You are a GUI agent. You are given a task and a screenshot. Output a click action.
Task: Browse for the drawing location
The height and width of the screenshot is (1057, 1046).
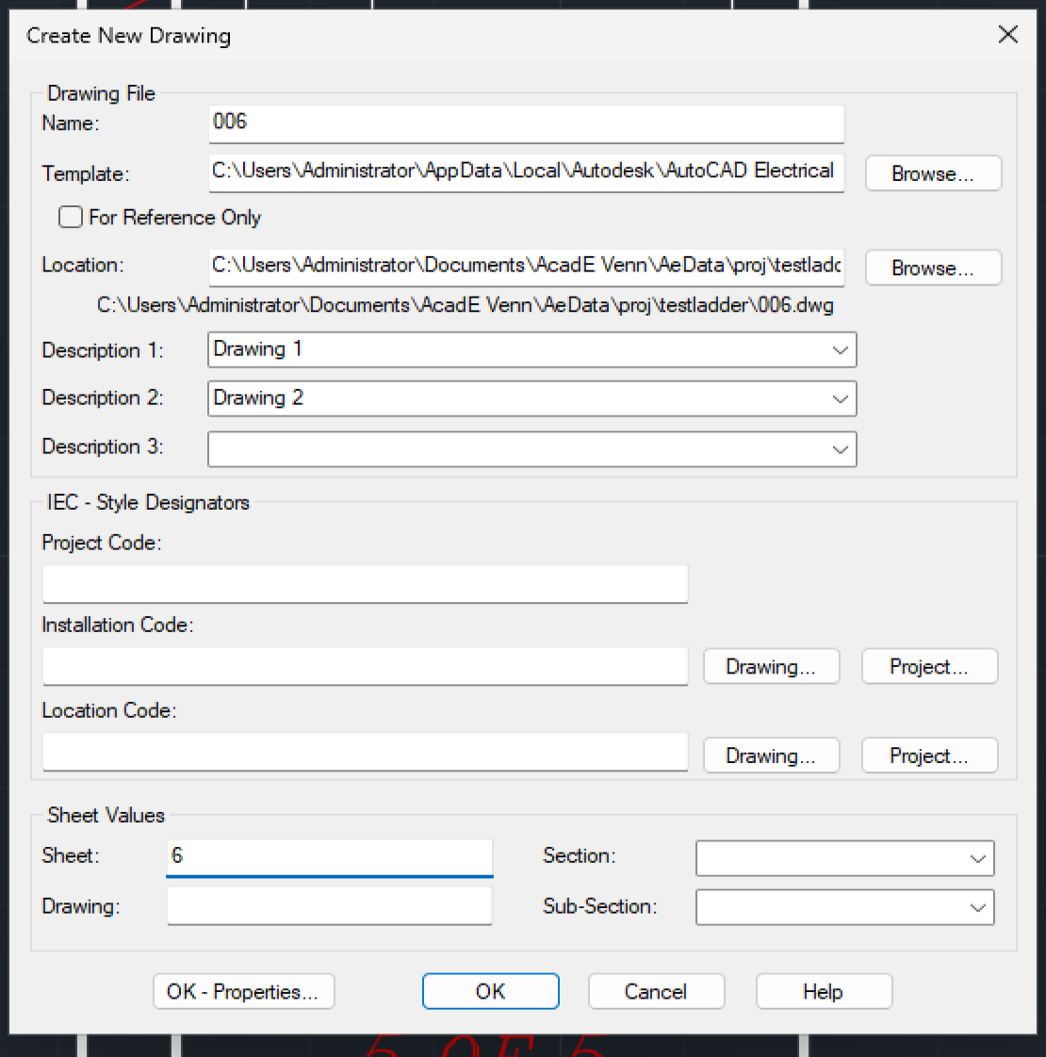(932, 268)
